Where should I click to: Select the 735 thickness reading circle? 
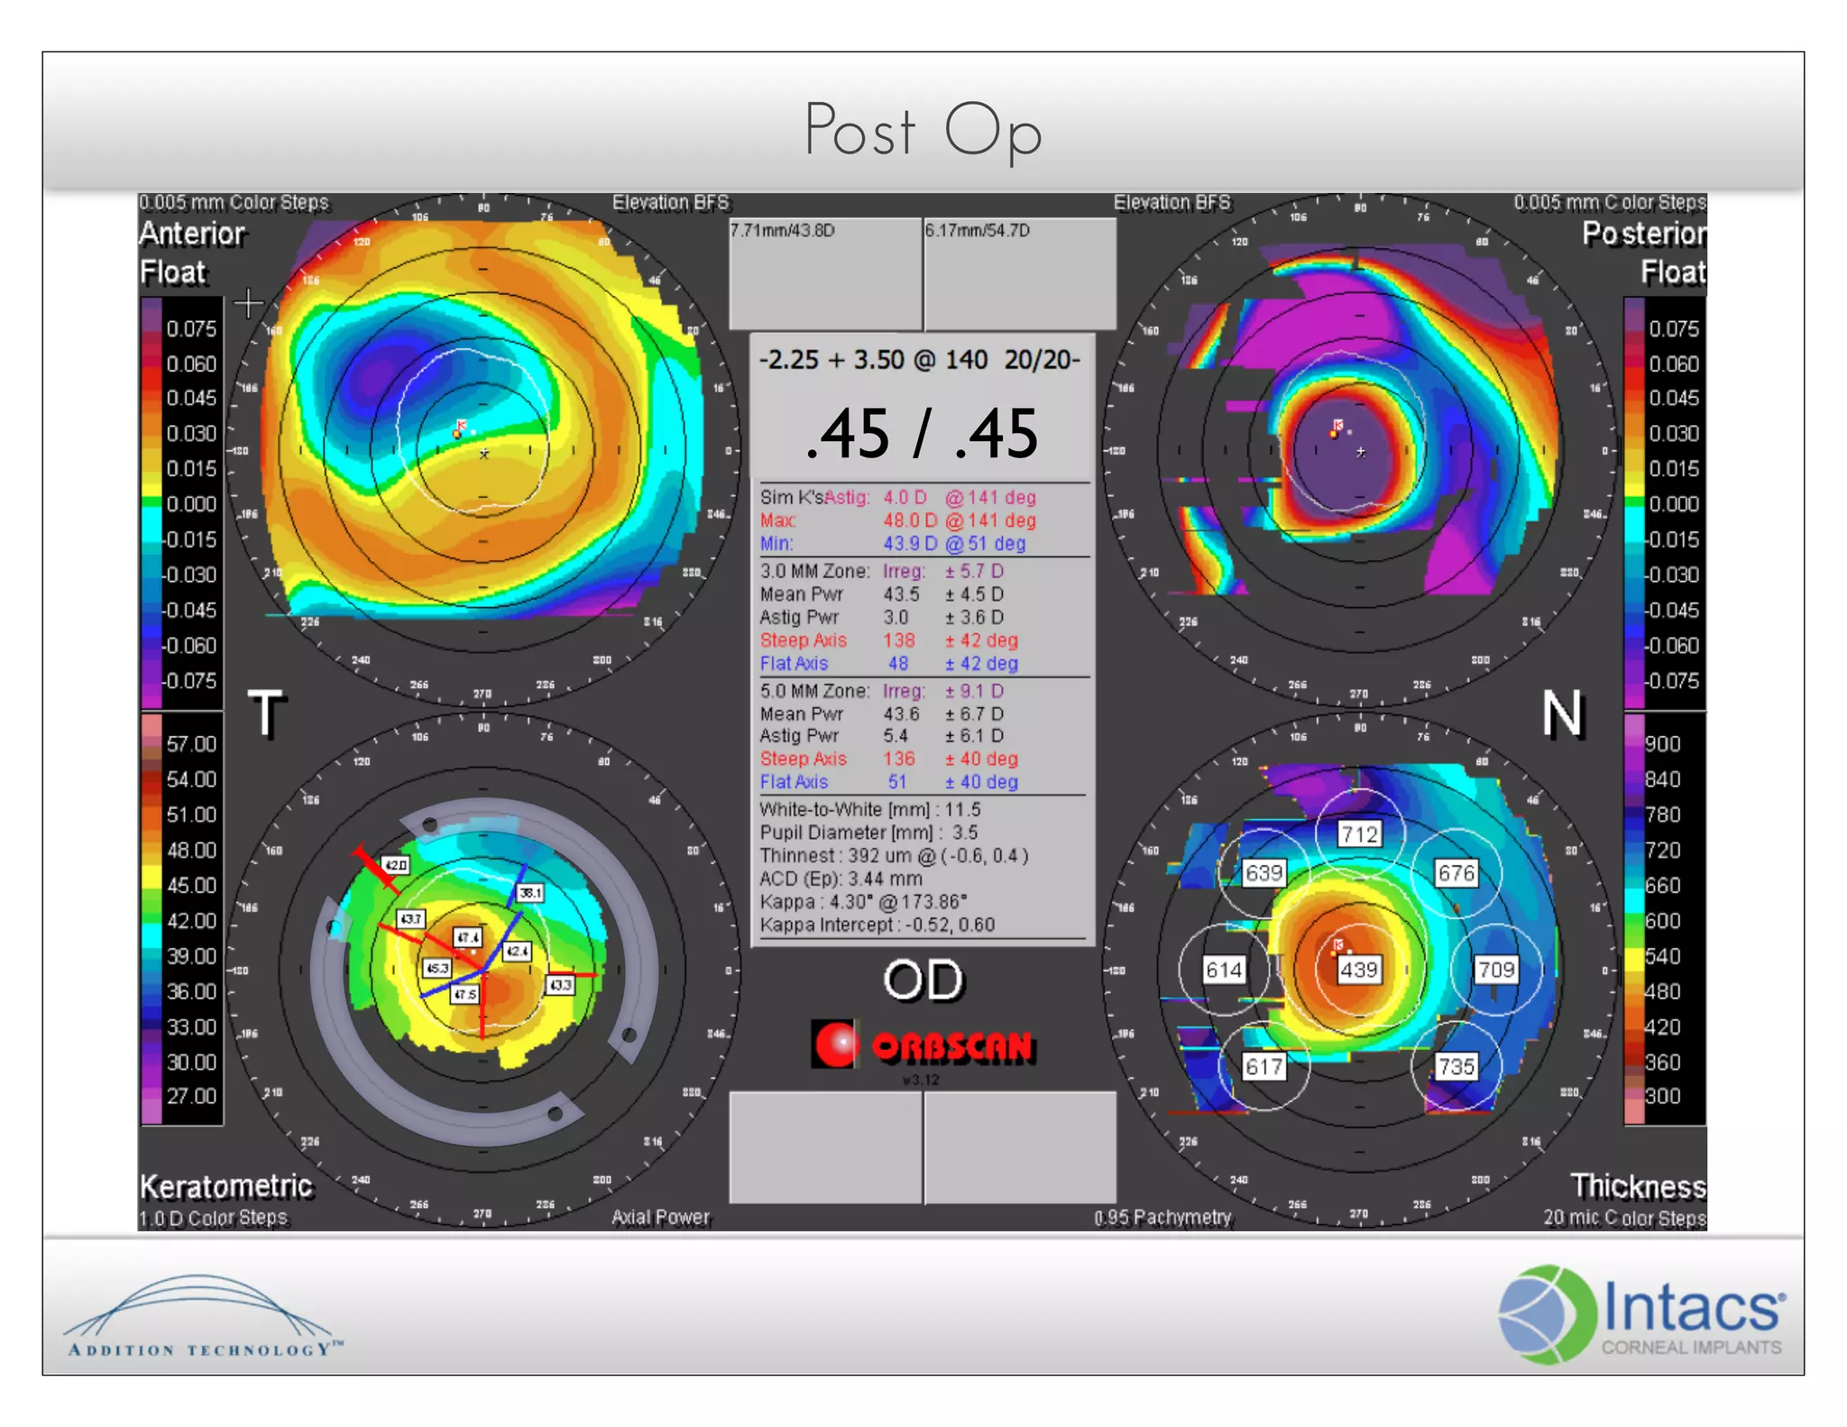click(x=1456, y=1066)
